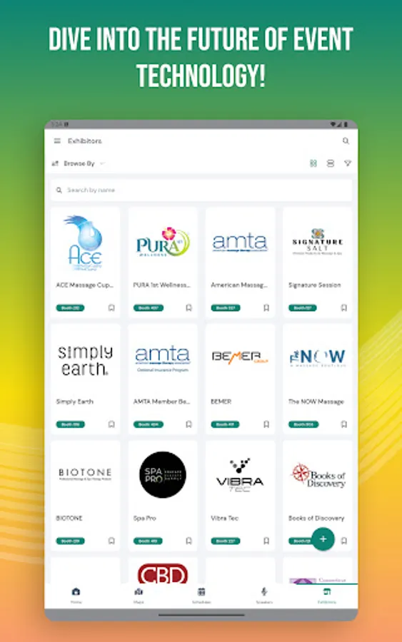Open the 'Books of Discovery' name text

click(316, 519)
